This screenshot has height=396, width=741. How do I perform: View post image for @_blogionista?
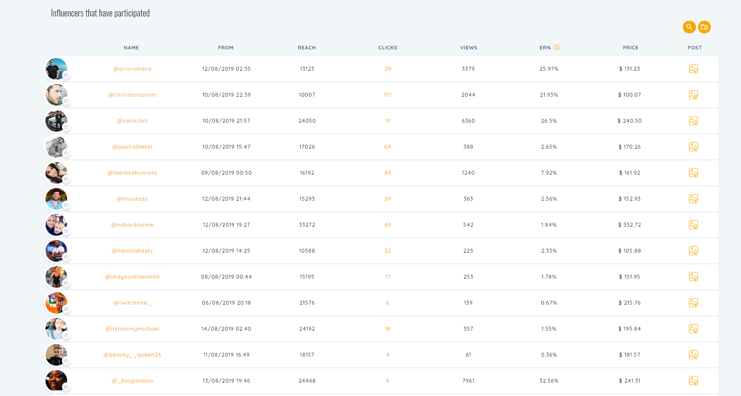[x=693, y=381]
